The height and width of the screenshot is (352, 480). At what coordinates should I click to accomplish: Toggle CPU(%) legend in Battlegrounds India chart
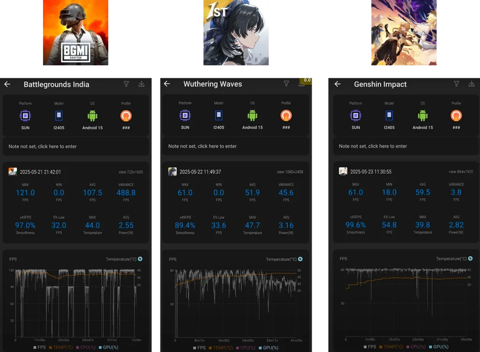point(86,347)
